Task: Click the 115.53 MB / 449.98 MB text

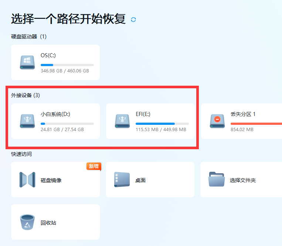Action: (161, 130)
